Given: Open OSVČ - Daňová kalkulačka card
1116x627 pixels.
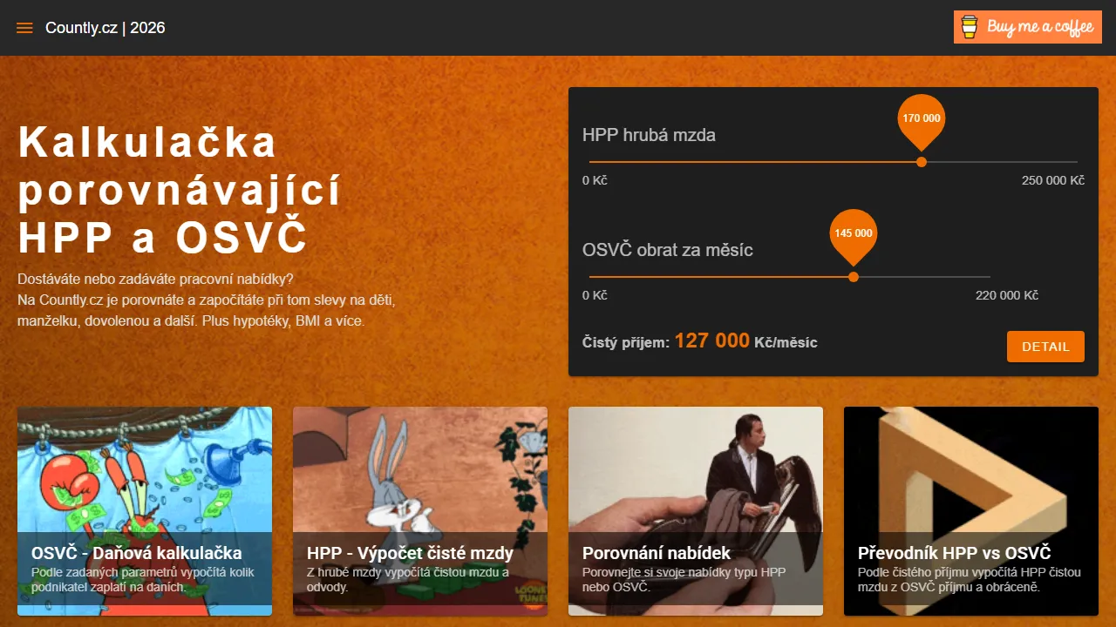Looking at the screenshot, I should (145, 511).
